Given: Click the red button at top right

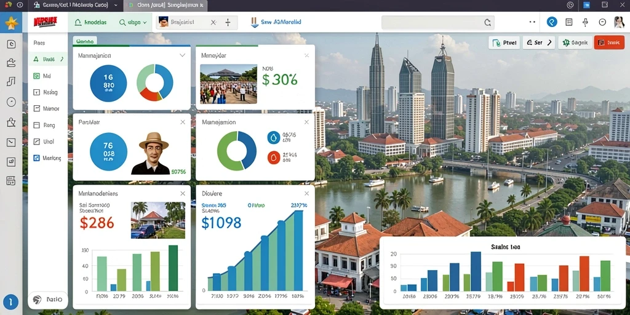Looking at the screenshot, I should click(608, 42).
